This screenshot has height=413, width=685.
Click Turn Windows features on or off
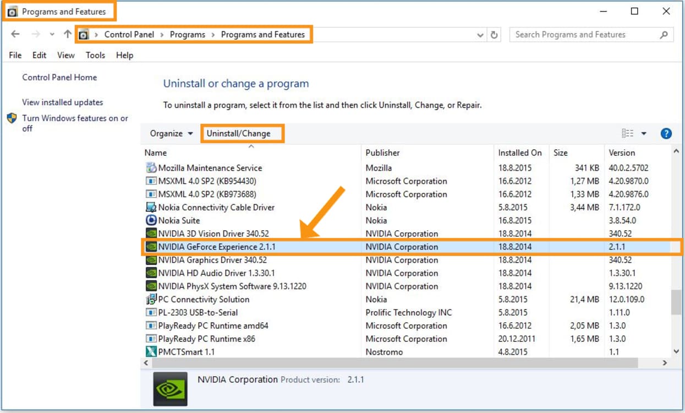click(x=75, y=123)
